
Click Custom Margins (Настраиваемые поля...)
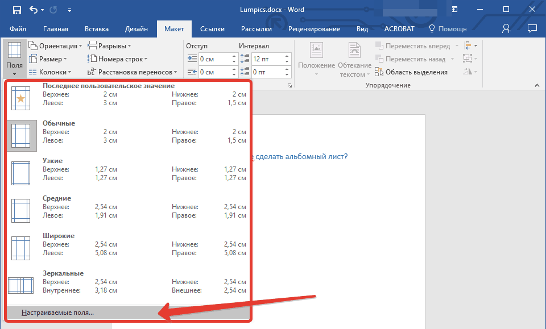(57, 313)
